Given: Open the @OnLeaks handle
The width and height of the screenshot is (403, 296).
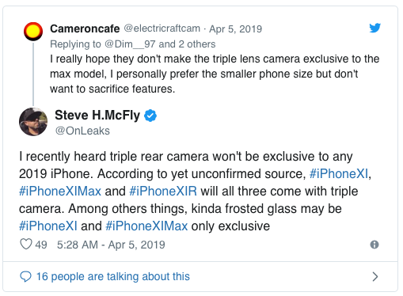Looking at the screenshot, I should [82, 131].
